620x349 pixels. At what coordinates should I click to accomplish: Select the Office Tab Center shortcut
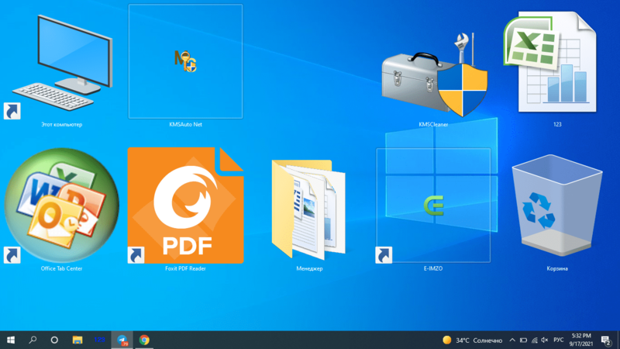pyautogui.click(x=62, y=206)
